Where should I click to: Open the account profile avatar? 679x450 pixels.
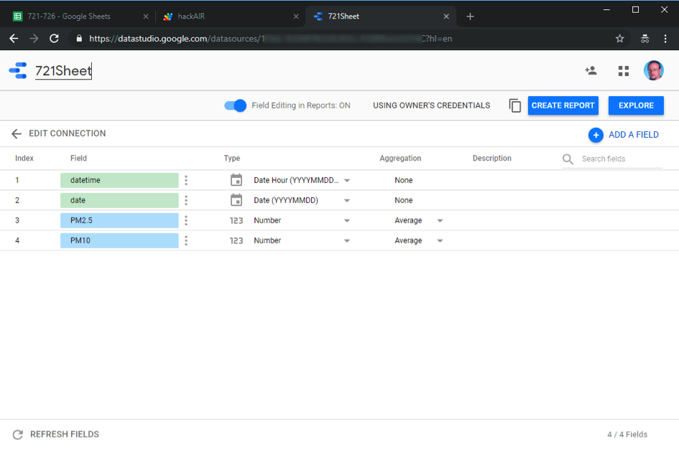(653, 70)
